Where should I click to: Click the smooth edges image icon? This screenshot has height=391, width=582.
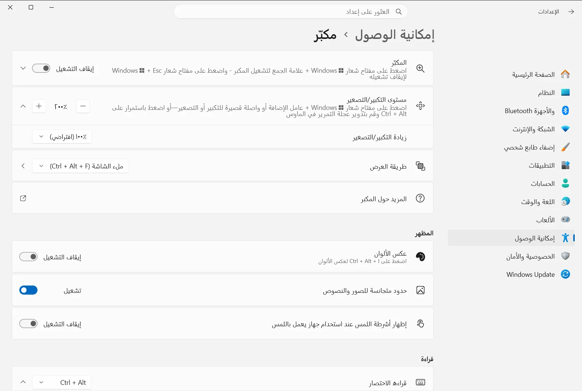pos(420,290)
